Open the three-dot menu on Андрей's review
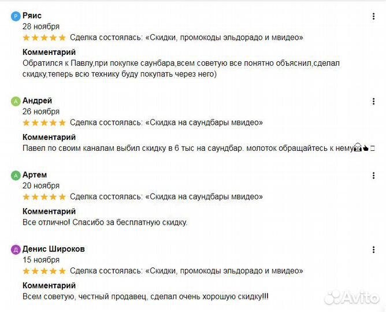Viewport: 386px width, 312px height. tap(373, 101)
